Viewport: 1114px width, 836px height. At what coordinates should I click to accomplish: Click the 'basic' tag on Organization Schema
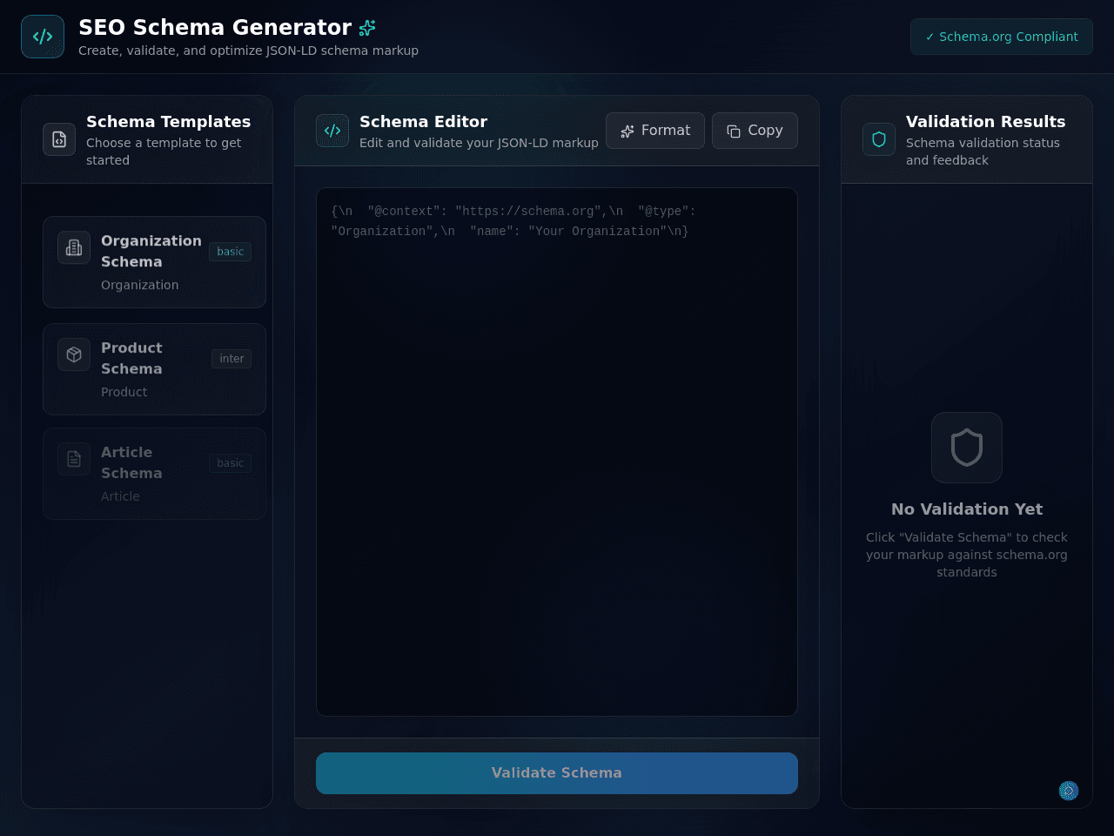pyautogui.click(x=231, y=252)
